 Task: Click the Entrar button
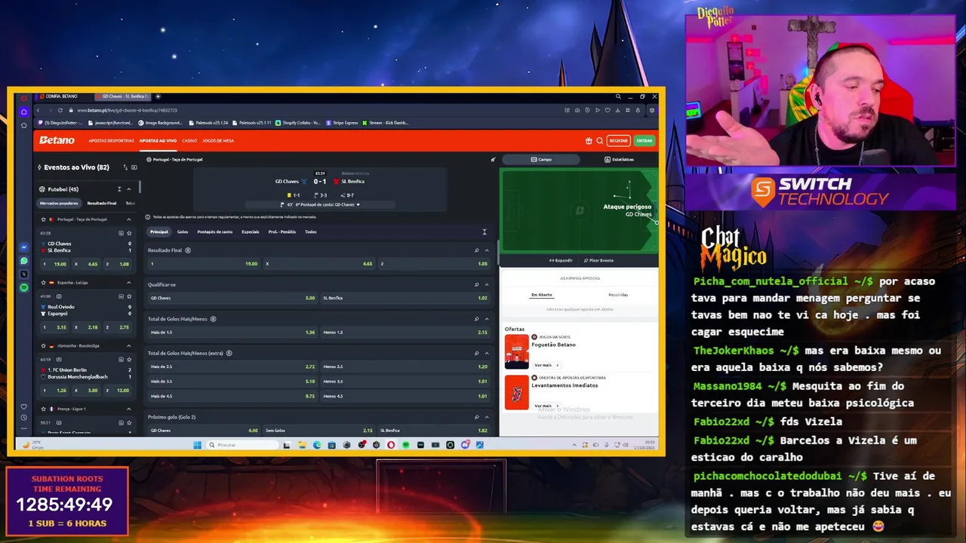(644, 140)
